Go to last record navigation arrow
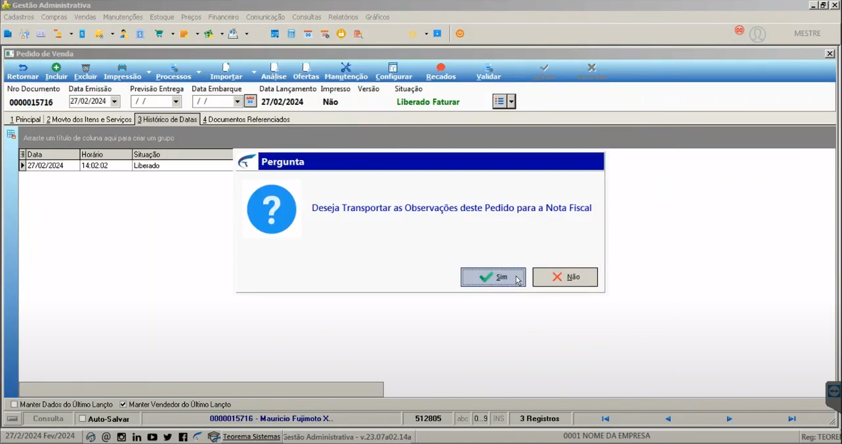 pos(791,418)
